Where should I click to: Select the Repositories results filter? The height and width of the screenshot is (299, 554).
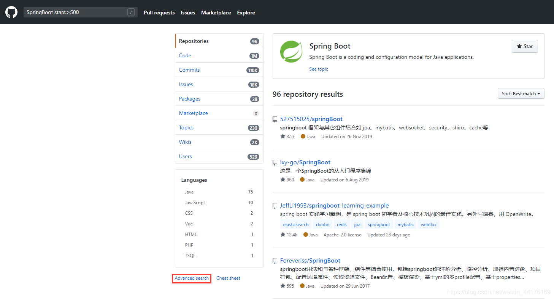[219, 41]
